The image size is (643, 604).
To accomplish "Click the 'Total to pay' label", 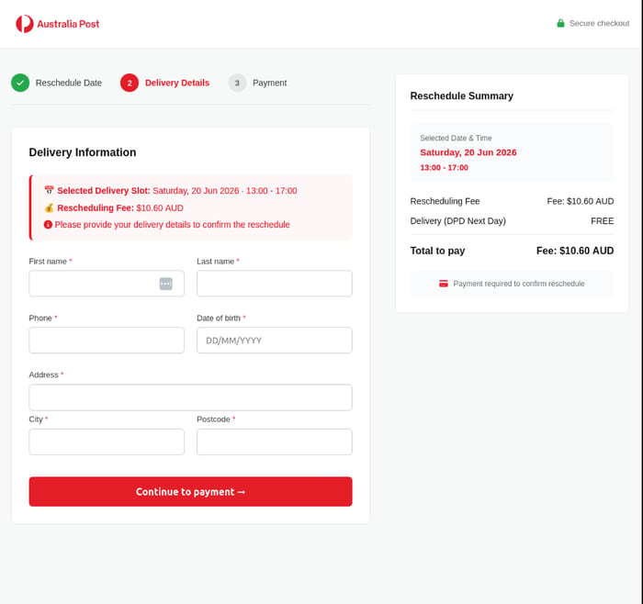I will (x=437, y=251).
